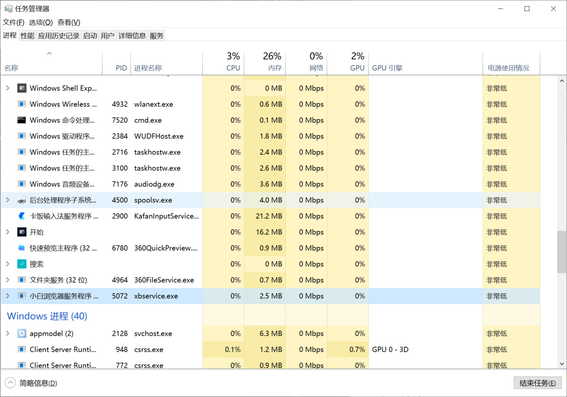Expand the 后台处理程序子系统 spoolsv row
This screenshot has width=567, height=397.
[x=8, y=200]
